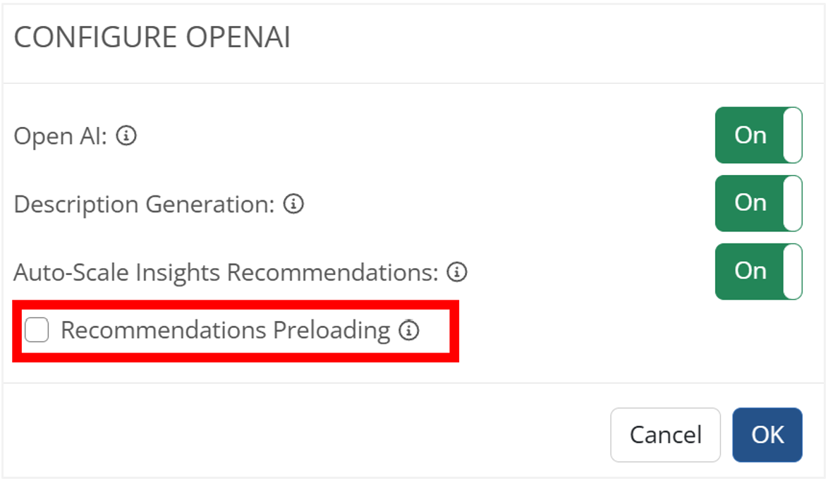
Task: Click the "Auto-Scale Insights Recommendations:" label
Action: (226, 272)
